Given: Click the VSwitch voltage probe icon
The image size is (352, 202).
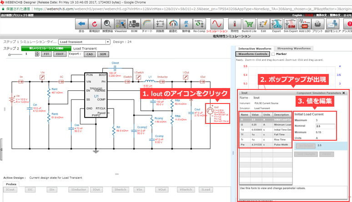Looking at the screenshot, I should [139, 77].
